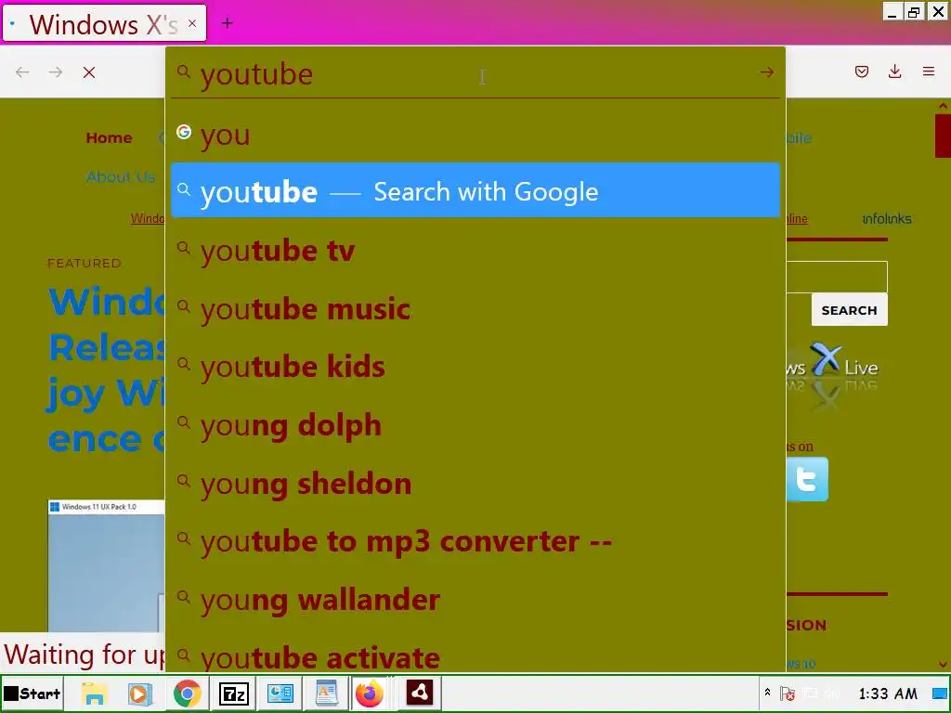
Task: Select the 'young dolph' suggestion
Action: click(x=475, y=423)
